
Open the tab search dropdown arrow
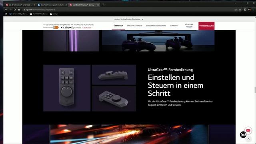pyautogui.click(x=235, y=3)
